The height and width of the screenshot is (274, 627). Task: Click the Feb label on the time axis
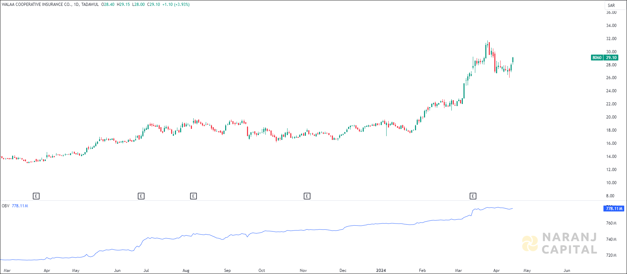click(422, 271)
